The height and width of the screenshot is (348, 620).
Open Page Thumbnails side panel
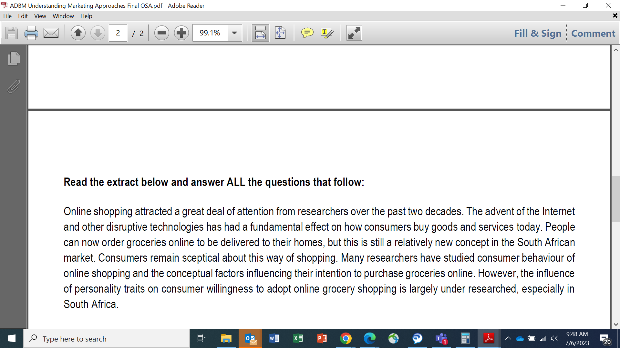14,59
